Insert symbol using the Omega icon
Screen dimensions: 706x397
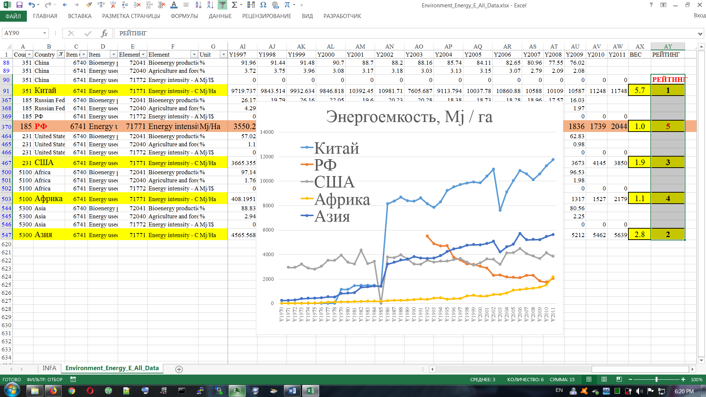pos(263,5)
